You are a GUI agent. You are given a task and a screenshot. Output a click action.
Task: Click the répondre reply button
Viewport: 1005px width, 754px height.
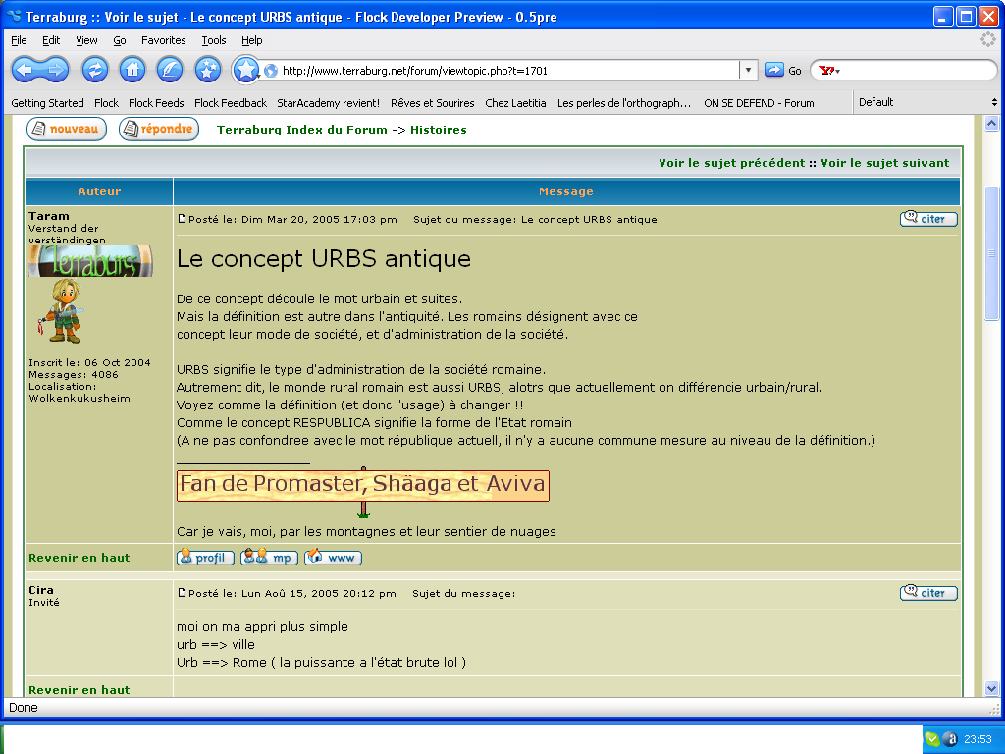point(159,129)
